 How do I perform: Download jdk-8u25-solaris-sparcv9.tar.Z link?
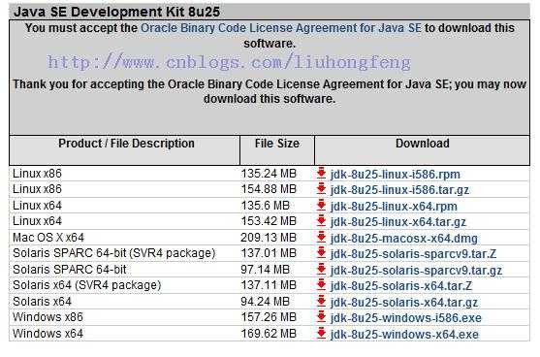[413, 254]
